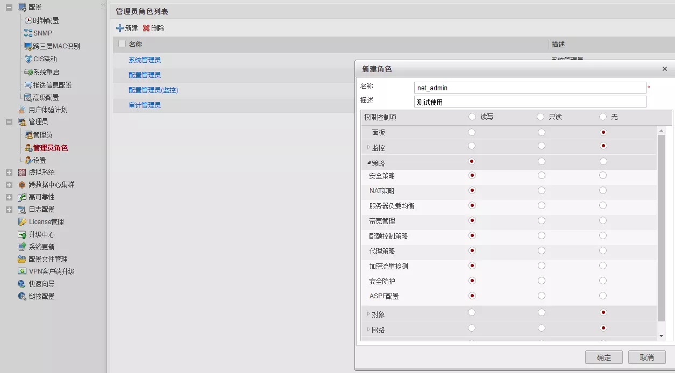Click the SNMP icon in sidebar

[x=29, y=33]
